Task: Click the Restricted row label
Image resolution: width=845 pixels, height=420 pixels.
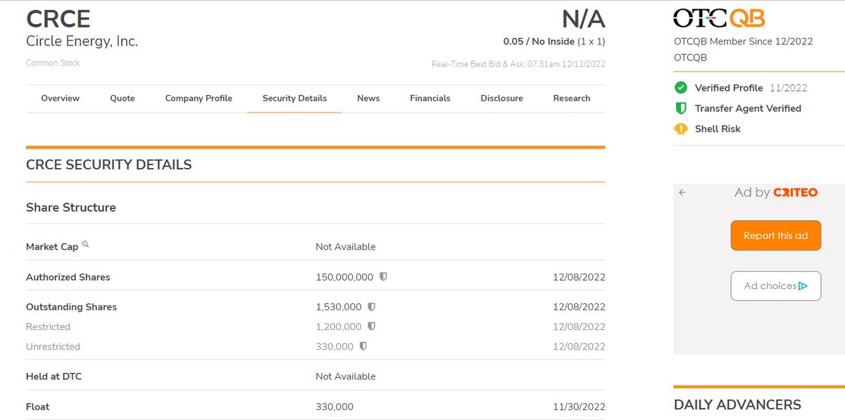Action: (48, 326)
